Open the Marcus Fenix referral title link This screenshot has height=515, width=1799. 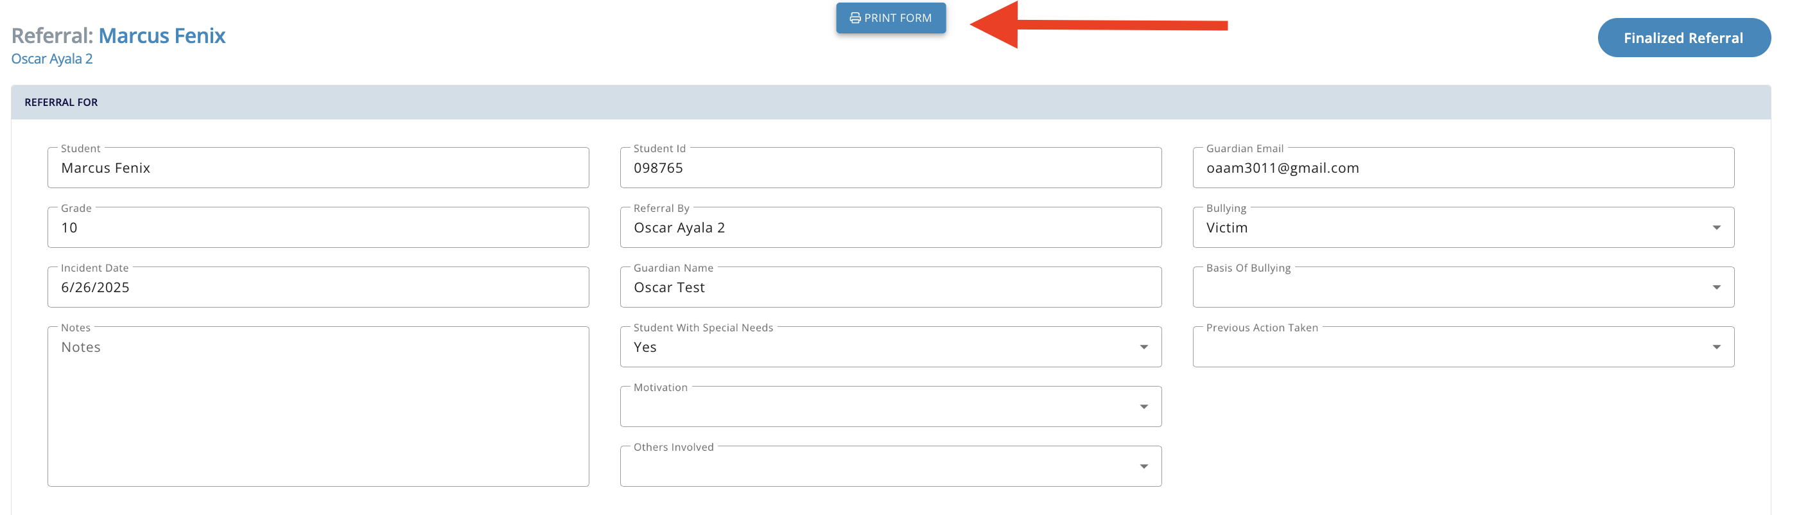point(161,35)
